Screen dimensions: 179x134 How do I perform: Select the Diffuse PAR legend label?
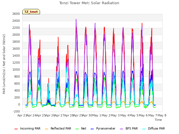pos(156,128)
